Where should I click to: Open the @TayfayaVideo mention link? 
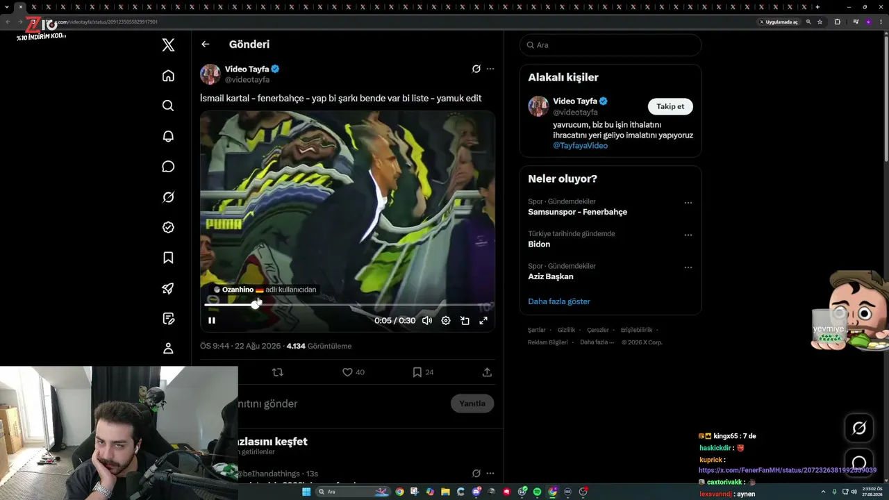[580, 146]
